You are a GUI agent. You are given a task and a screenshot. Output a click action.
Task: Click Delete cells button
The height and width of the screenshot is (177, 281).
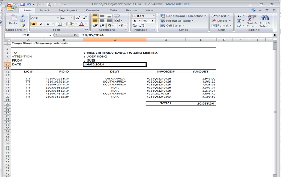221,21
